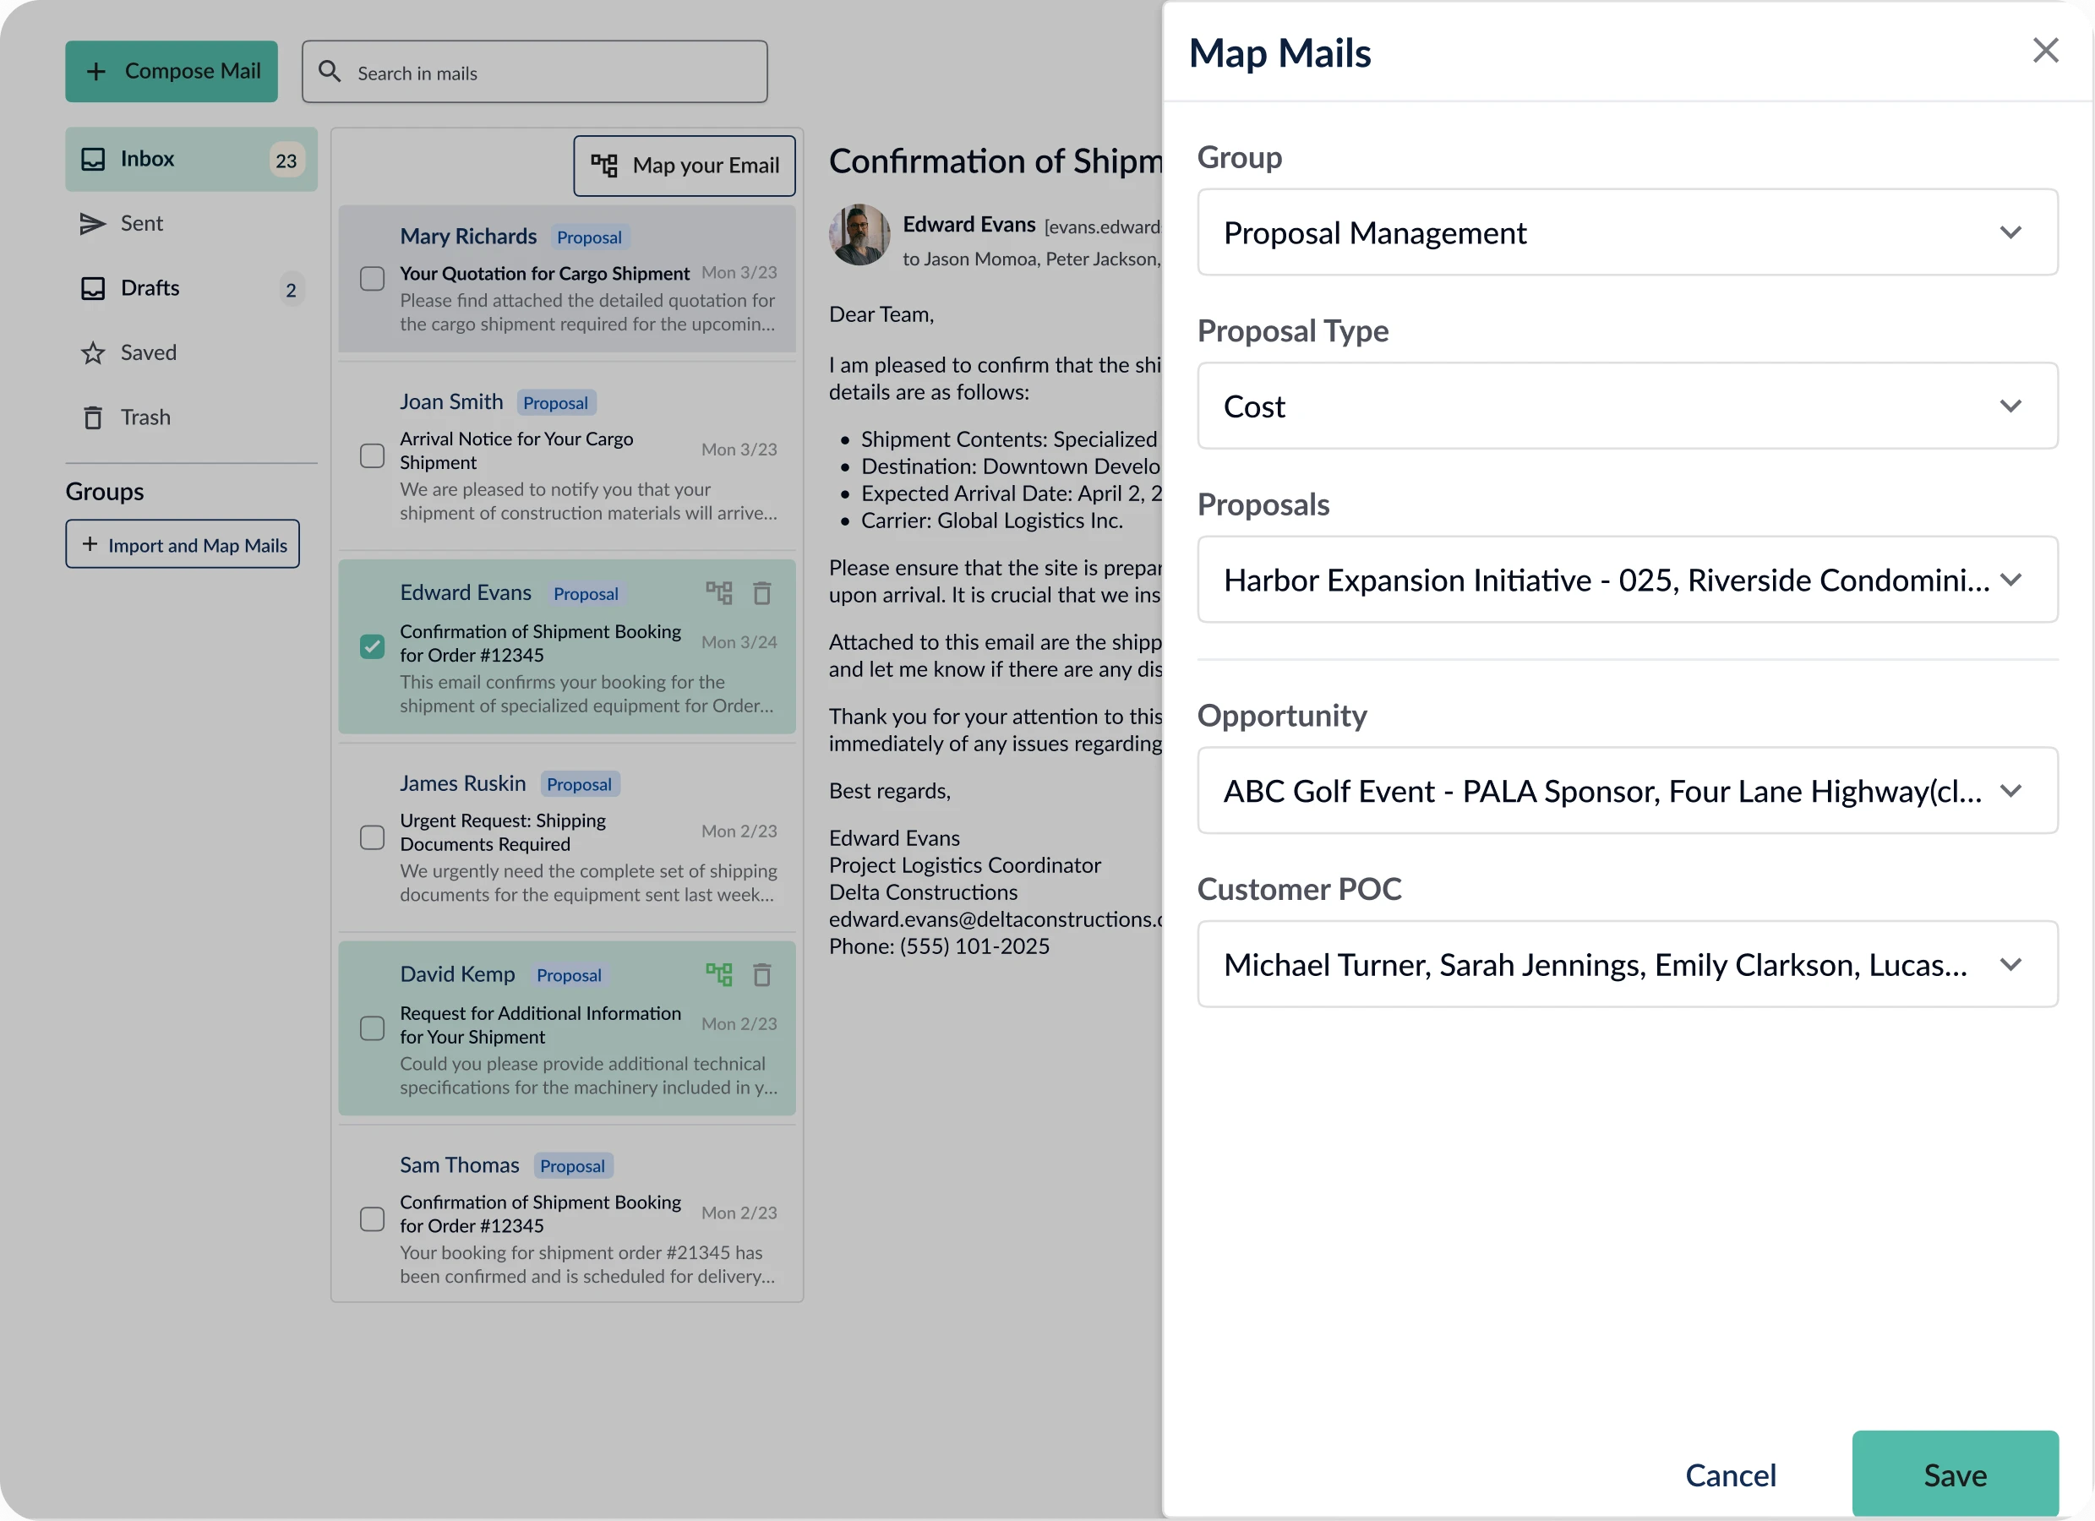Open the Opportunity dropdown
The image size is (2095, 1521).
(1627, 791)
